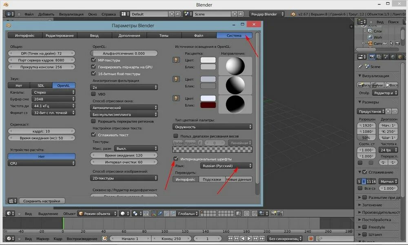Open the Outliner editor type icon
The image size is (408, 245).
click(361, 22)
